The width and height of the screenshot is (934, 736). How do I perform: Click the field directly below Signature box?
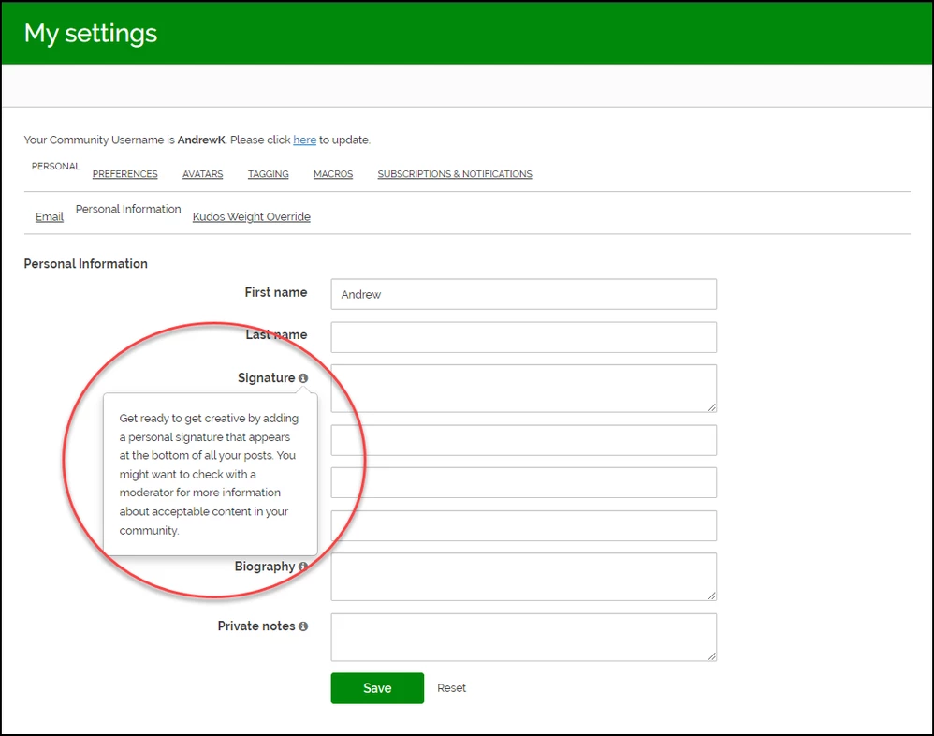[523, 440]
